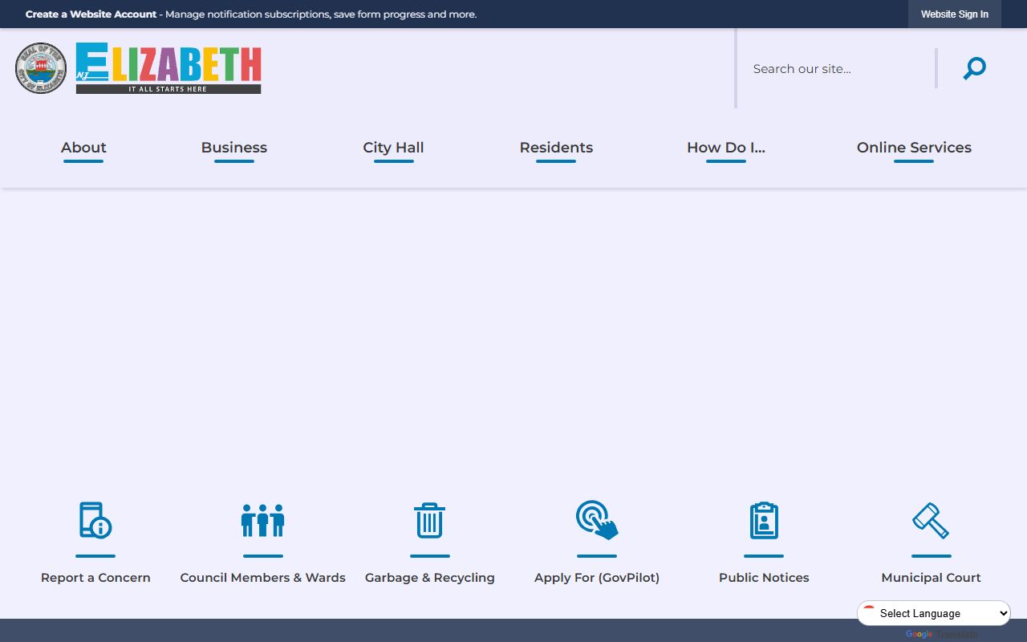
Task: Expand the About navigation menu
Action: 83,148
